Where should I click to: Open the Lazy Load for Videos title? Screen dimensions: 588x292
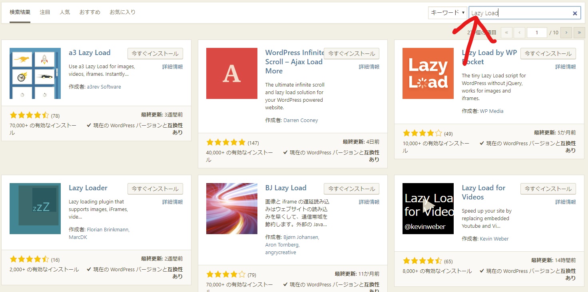[x=484, y=192]
